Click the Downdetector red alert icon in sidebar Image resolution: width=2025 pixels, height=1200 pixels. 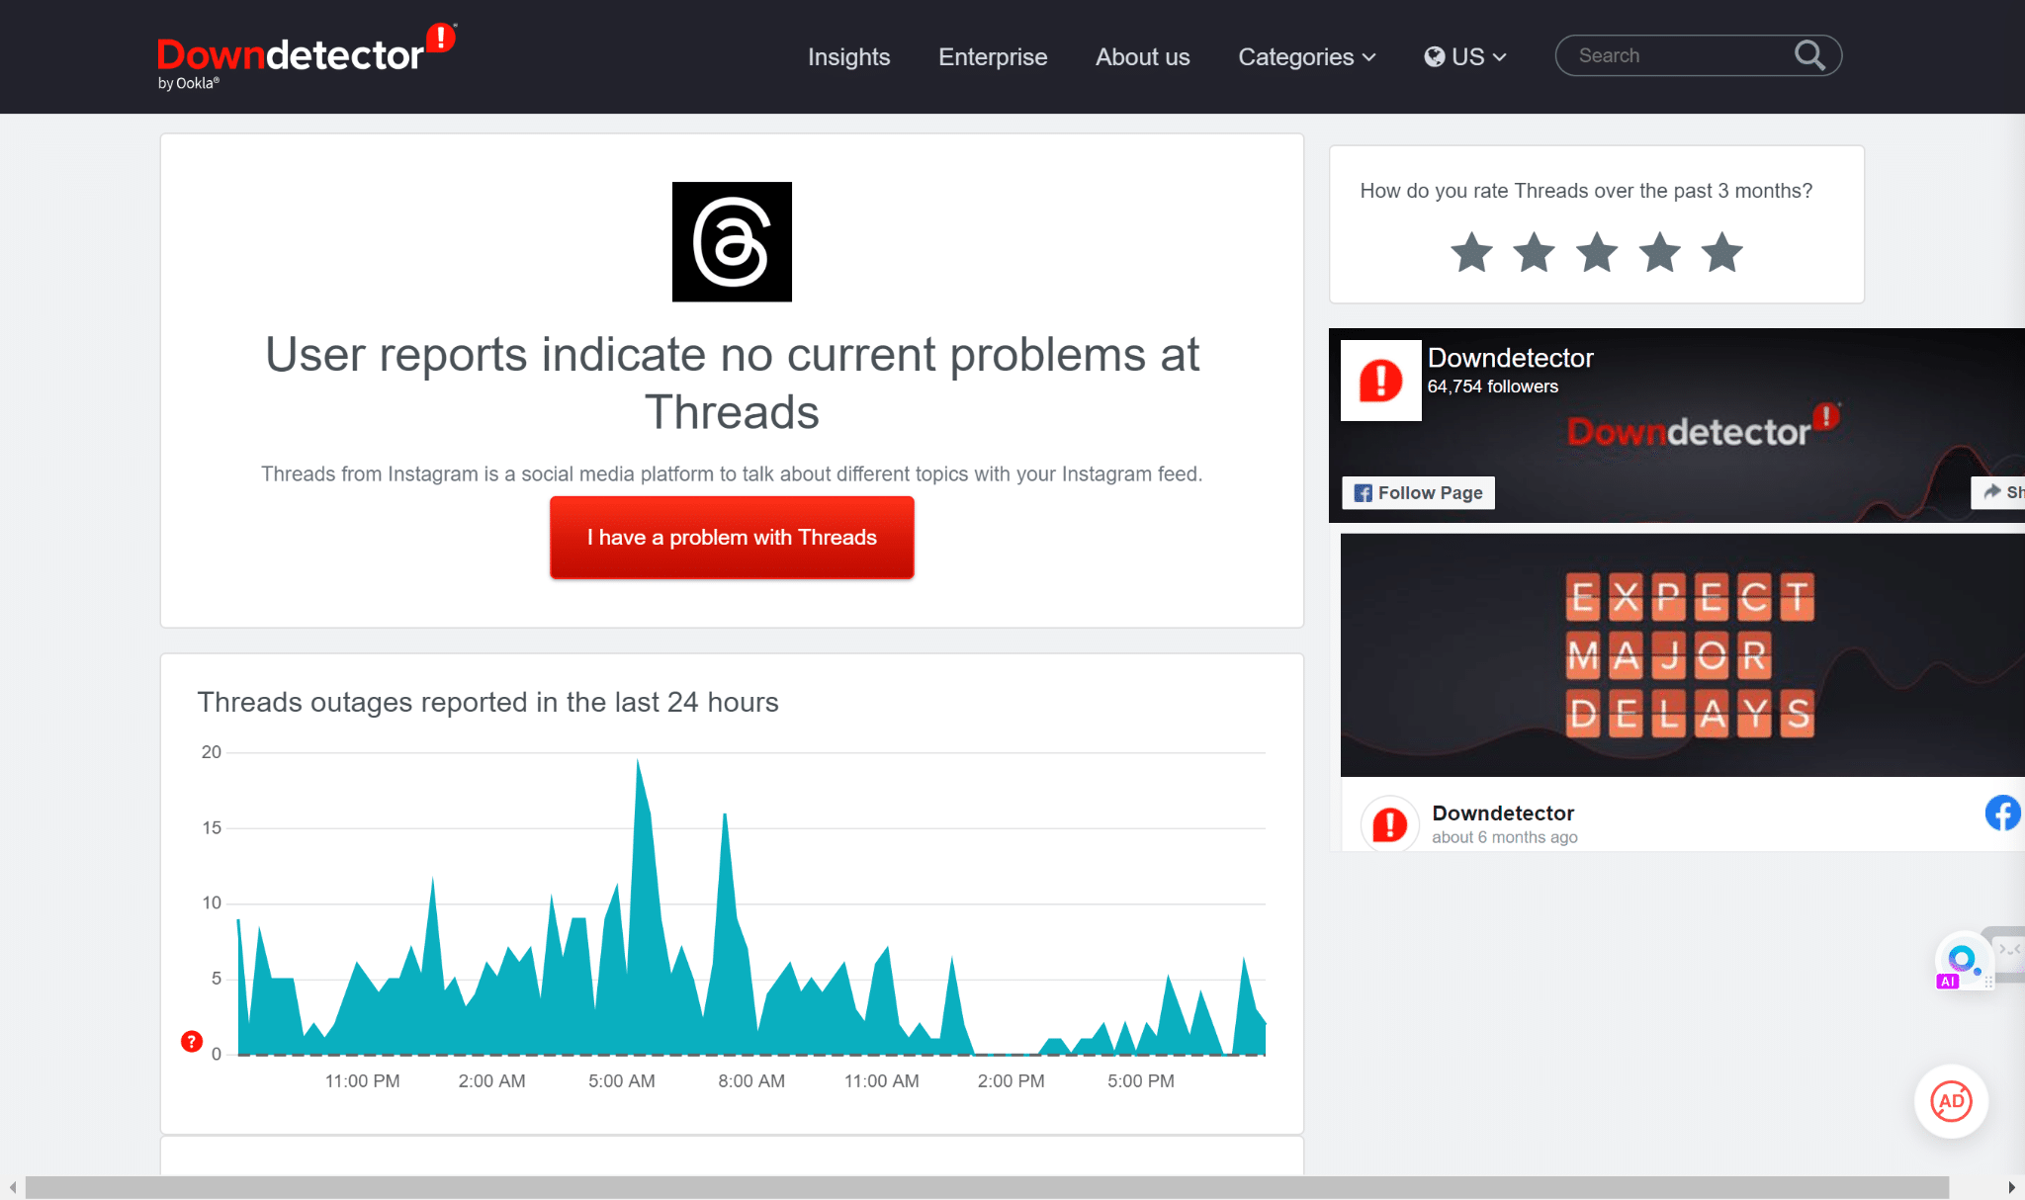pyautogui.click(x=1389, y=821)
